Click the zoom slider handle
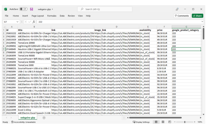Screen dimensions: 207x129 point(185,122)
